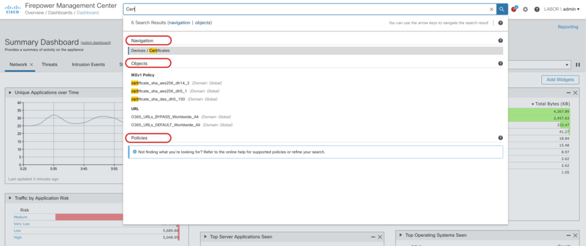
Task: Click the Cisco logo
Action: coord(12,9)
